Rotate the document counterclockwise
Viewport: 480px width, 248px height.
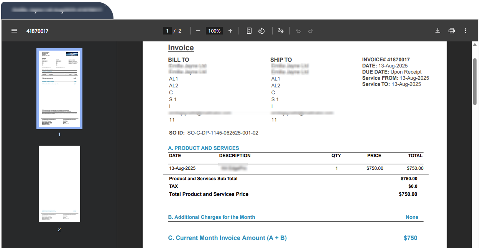pos(261,31)
